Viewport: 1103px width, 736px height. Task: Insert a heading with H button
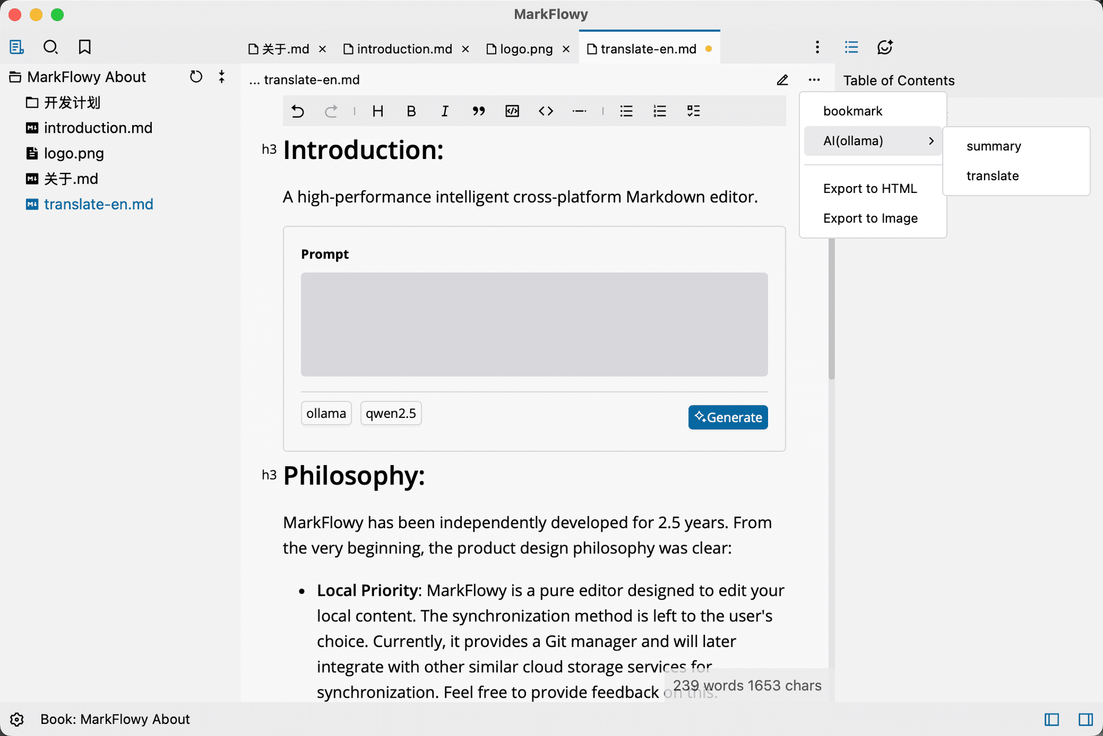tap(377, 111)
